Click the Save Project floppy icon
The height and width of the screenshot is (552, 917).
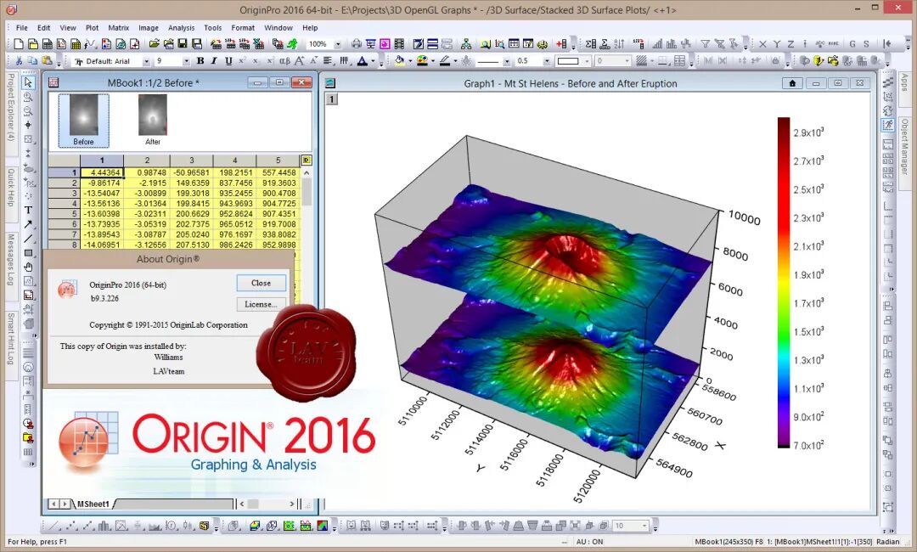[x=183, y=44]
